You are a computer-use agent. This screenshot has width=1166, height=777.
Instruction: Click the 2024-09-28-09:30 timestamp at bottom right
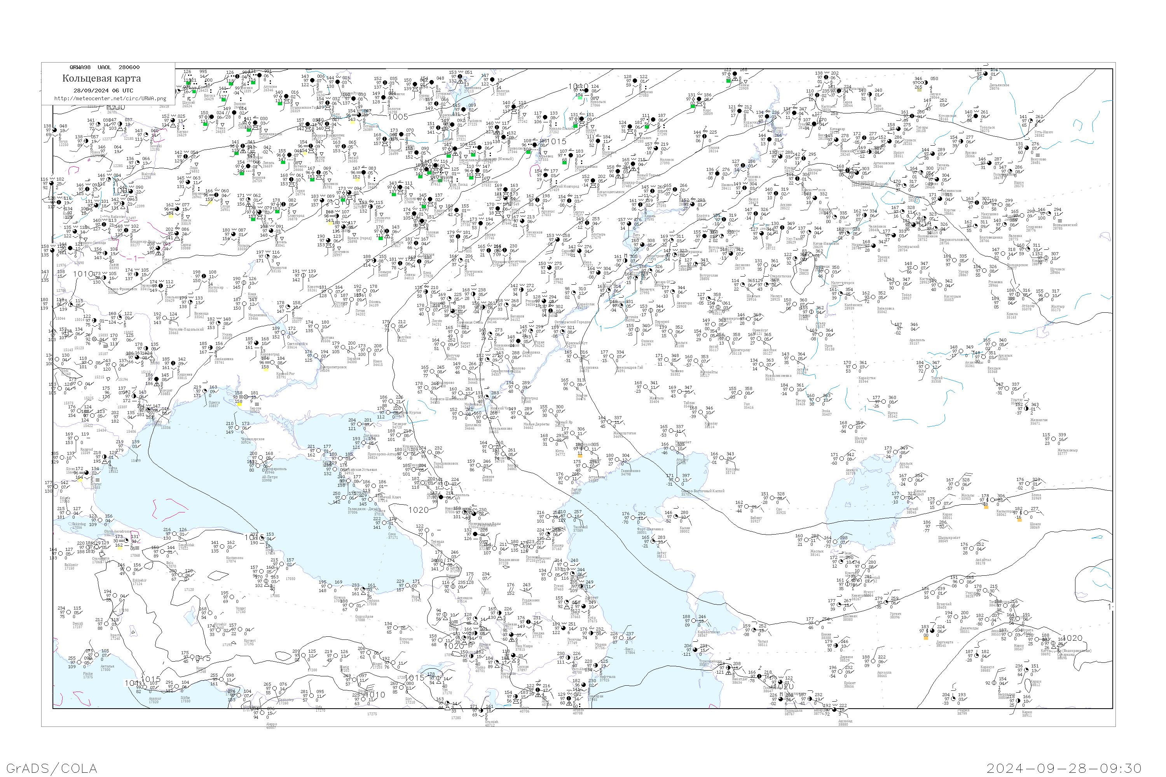coord(1064,768)
